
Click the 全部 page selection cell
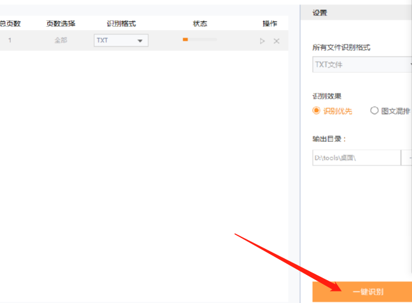tap(60, 40)
